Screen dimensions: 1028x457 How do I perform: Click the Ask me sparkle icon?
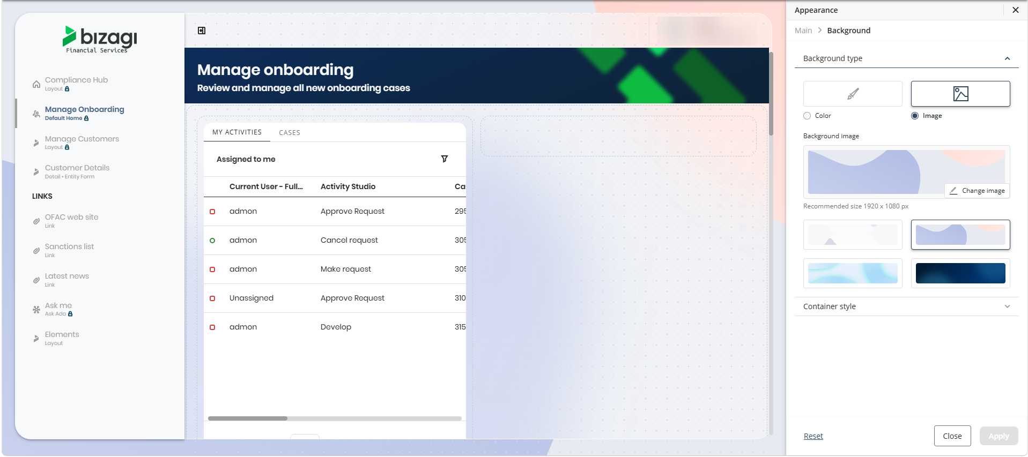[36, 310]
